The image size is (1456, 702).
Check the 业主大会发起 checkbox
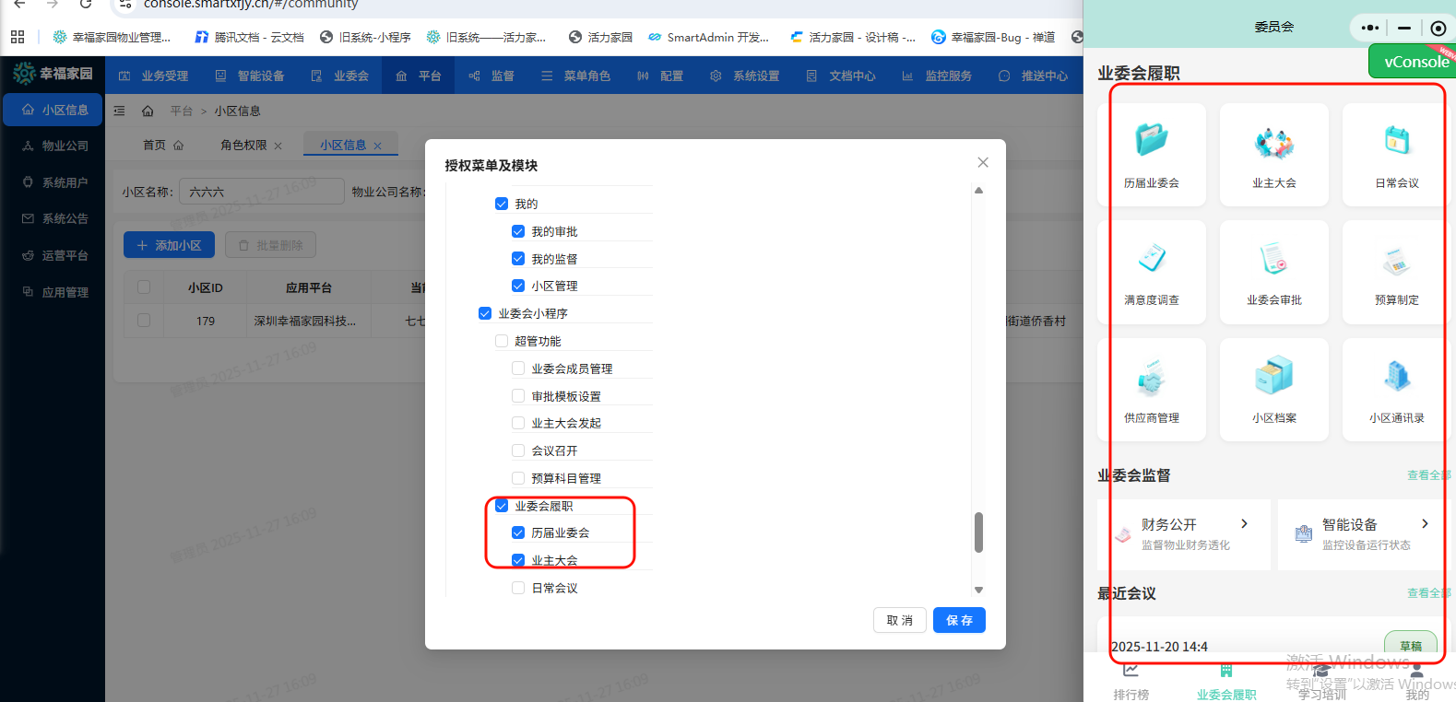[x=518, y=423]
